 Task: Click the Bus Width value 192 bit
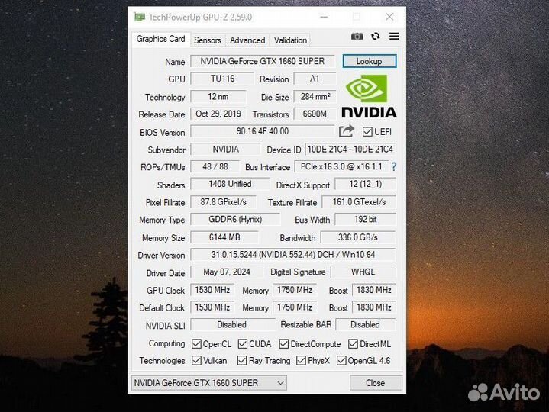(x=366, y=220)
